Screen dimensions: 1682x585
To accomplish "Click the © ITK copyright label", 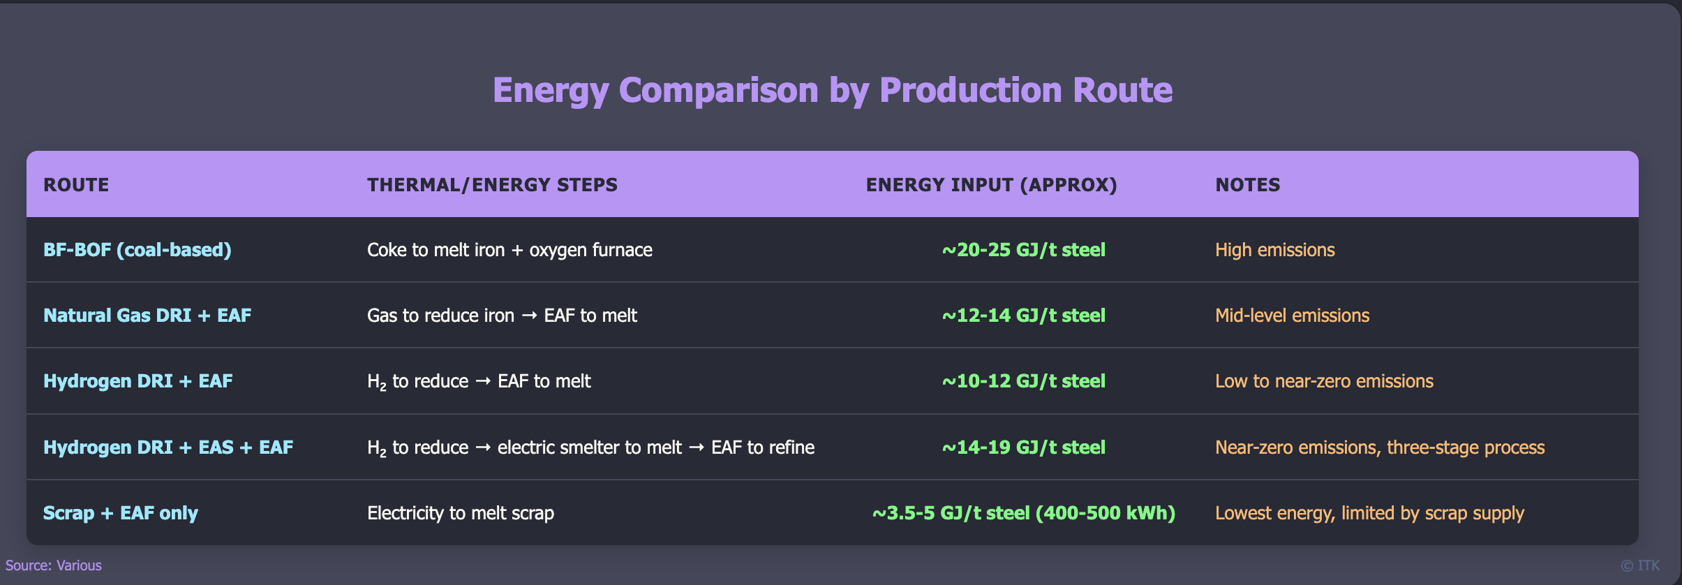I will coord(1639,565).
